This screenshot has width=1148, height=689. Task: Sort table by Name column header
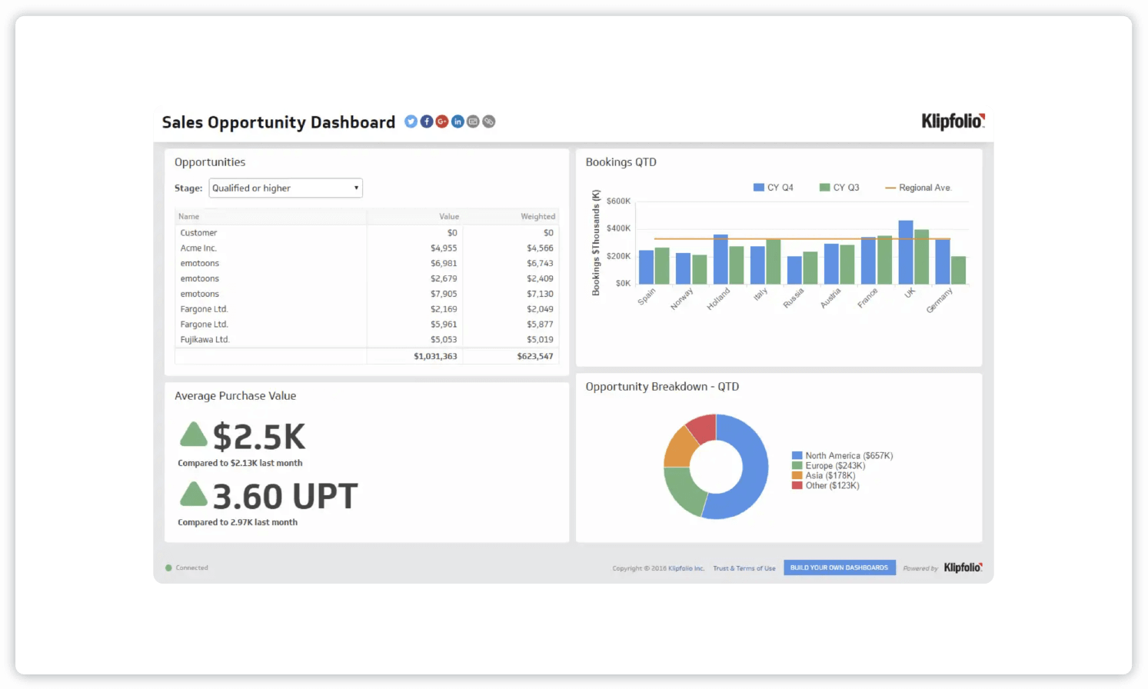tap(189, 217)
